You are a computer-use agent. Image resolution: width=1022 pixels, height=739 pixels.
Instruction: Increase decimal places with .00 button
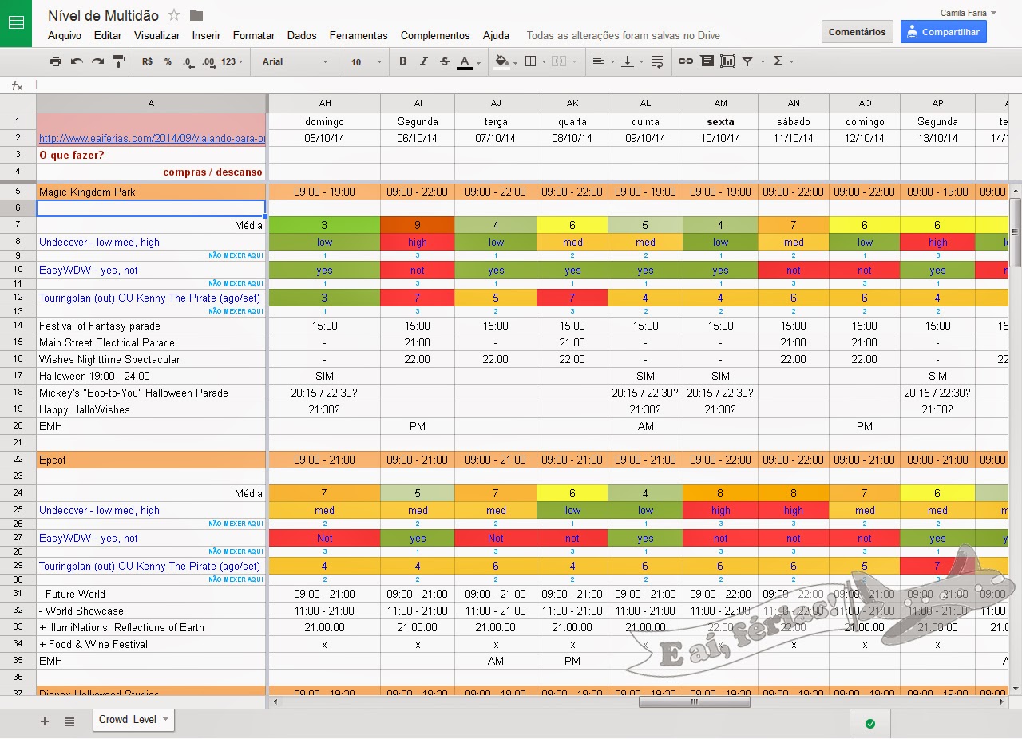point(208,61)
